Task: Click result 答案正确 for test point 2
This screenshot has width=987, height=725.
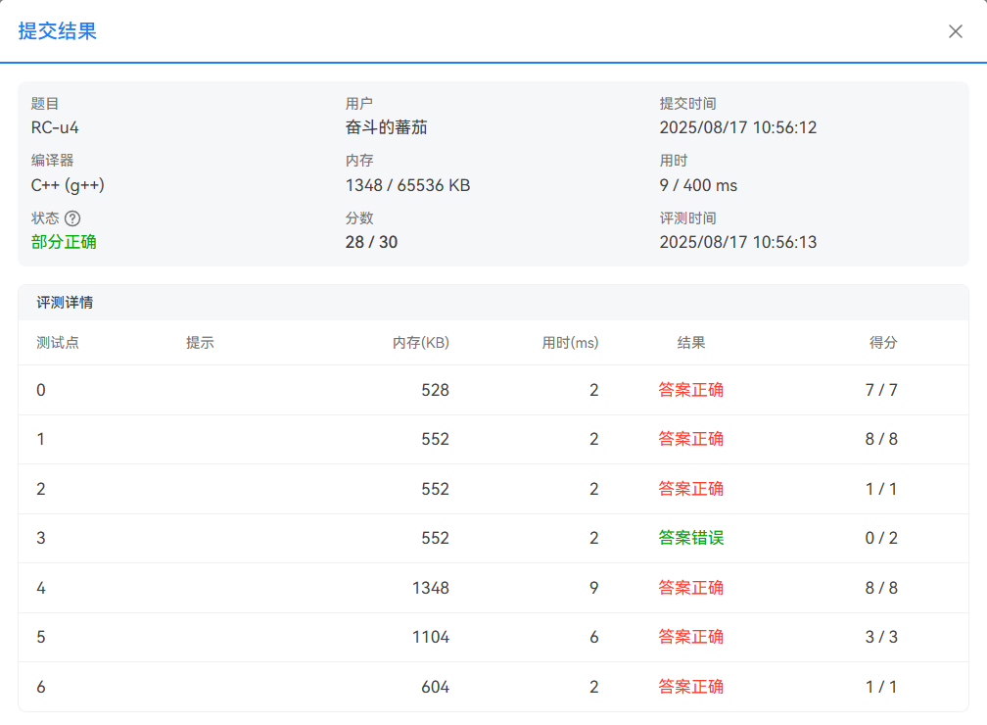Action: (690, 489)
